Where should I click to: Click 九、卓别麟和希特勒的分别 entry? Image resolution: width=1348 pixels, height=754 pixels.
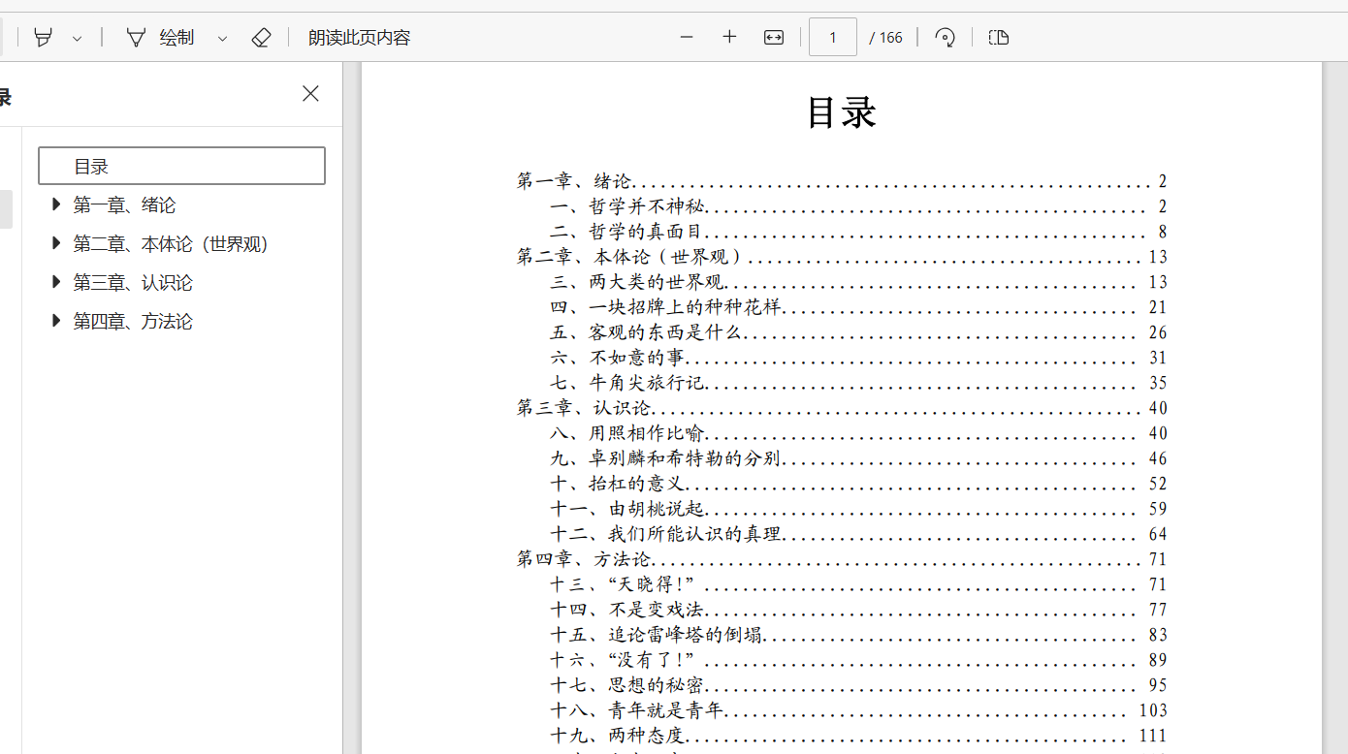(858, 458)
